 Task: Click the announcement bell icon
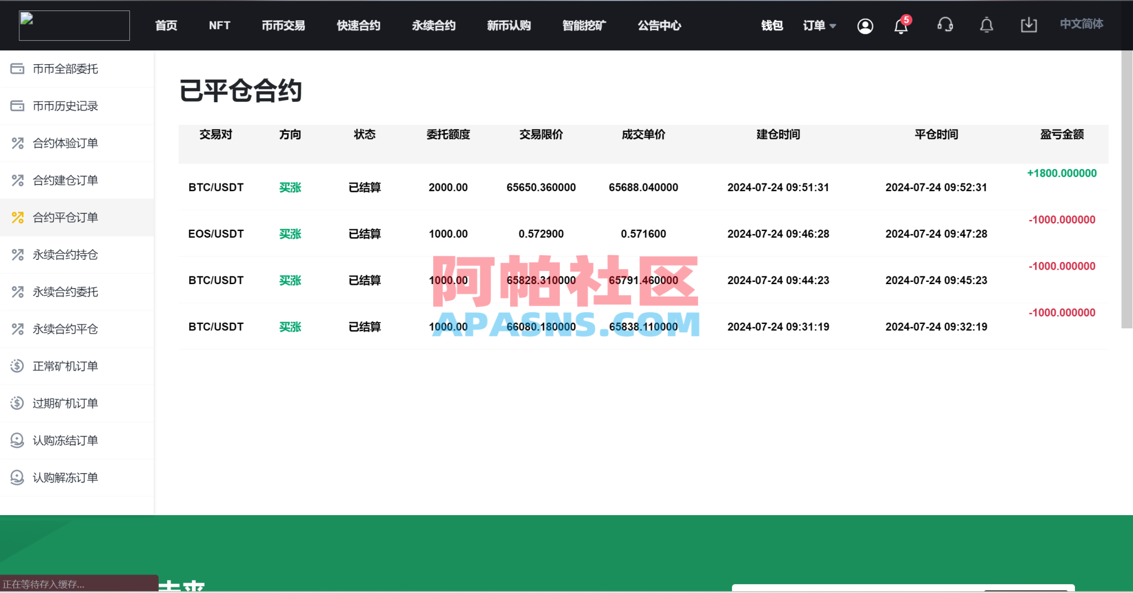coord(986,25)
